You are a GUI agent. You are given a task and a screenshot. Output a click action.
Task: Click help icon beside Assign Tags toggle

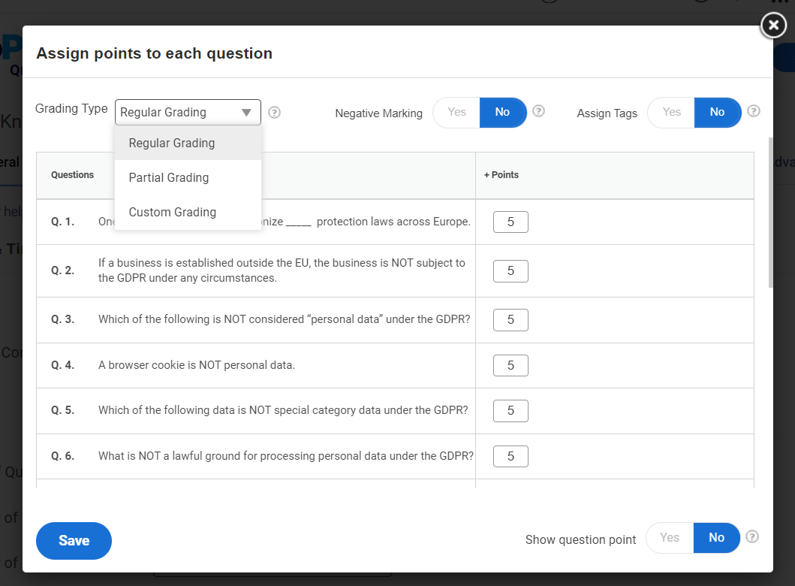click(x=754, y=111)
